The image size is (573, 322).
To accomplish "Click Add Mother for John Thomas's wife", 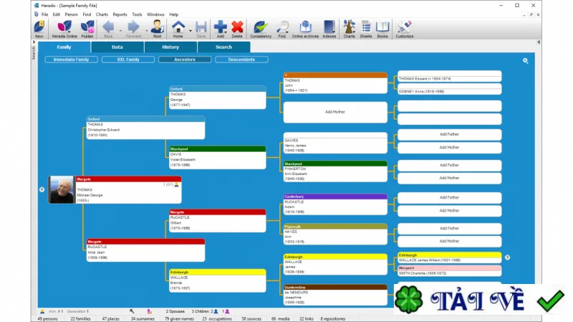I will coord(335,112).
